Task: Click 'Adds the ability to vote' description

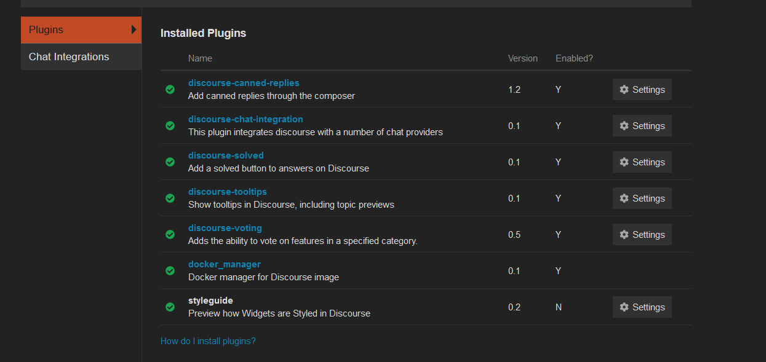Action: click(x=303, y=241)
